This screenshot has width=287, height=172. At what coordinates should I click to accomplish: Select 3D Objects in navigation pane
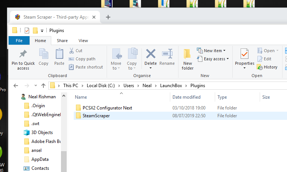click(x=38, y=133)
